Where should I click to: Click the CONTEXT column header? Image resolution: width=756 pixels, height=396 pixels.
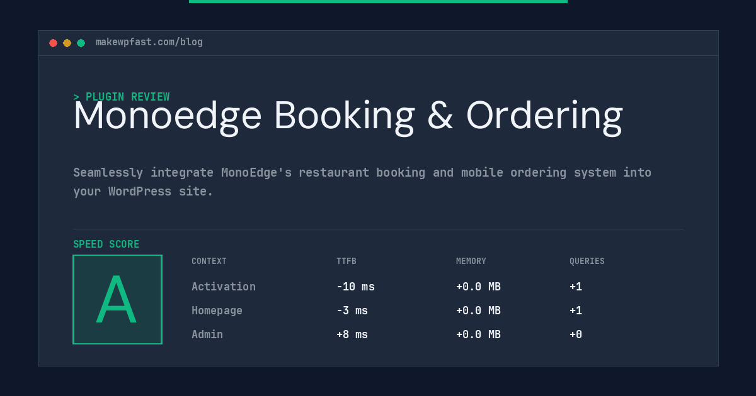click(209, 261)
